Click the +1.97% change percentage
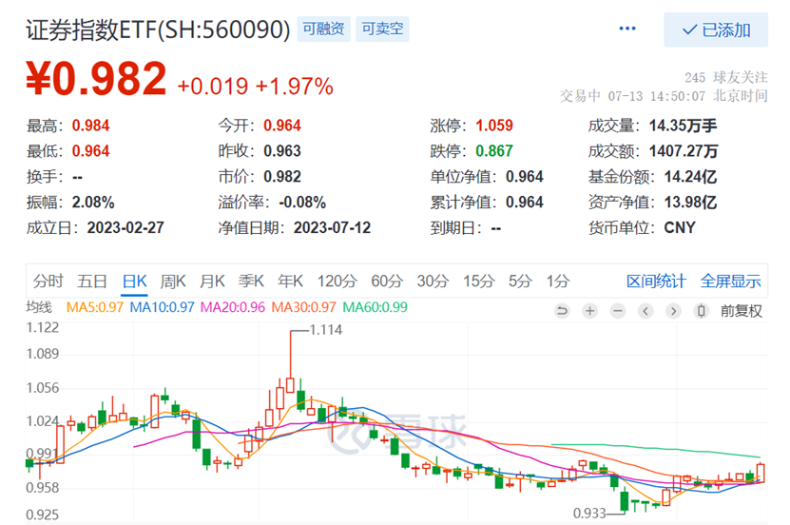The height and width of the screenshot is (525, 790). tap(295, 87)
